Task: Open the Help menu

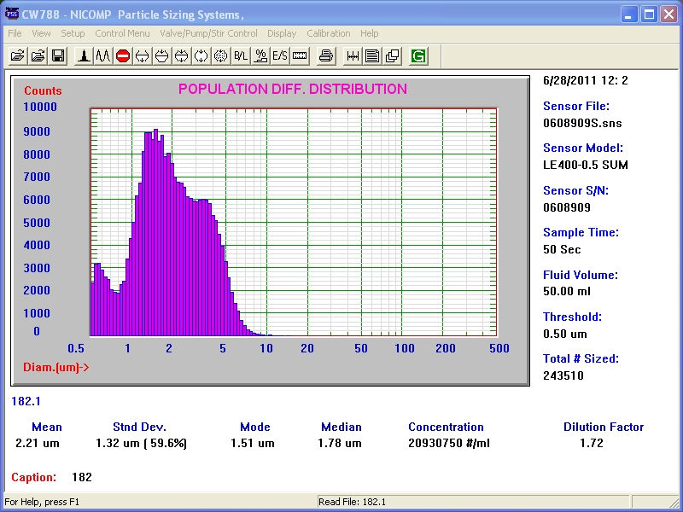Action: pos(369,33)
